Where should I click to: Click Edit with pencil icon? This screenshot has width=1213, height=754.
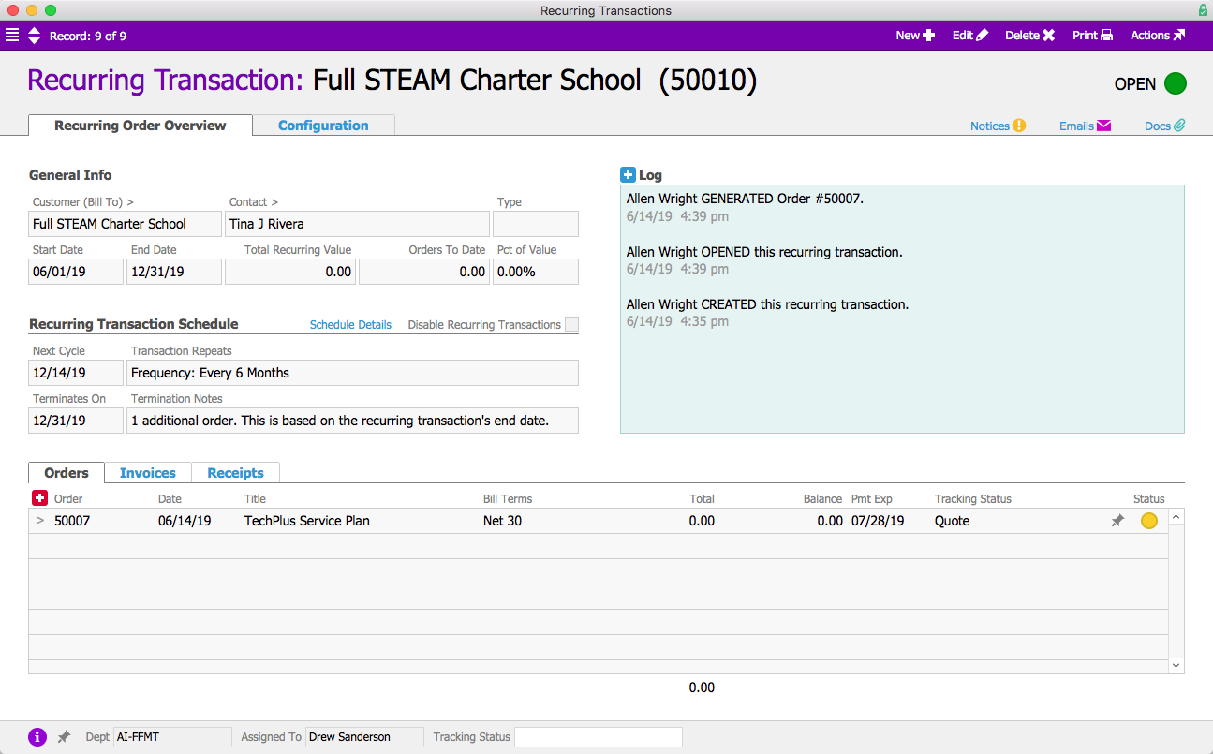coord(970,36)
